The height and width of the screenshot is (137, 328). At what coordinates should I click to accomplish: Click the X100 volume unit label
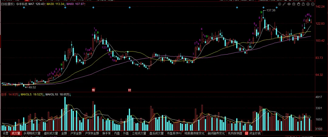[319, 129]
